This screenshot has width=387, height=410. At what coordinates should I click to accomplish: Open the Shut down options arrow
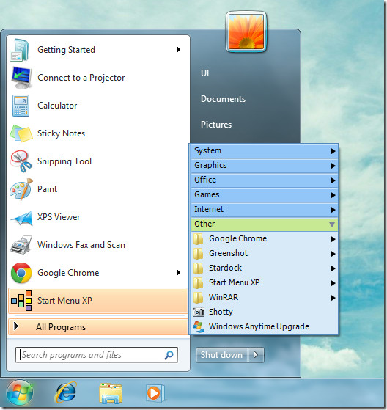tap(256, 355)
